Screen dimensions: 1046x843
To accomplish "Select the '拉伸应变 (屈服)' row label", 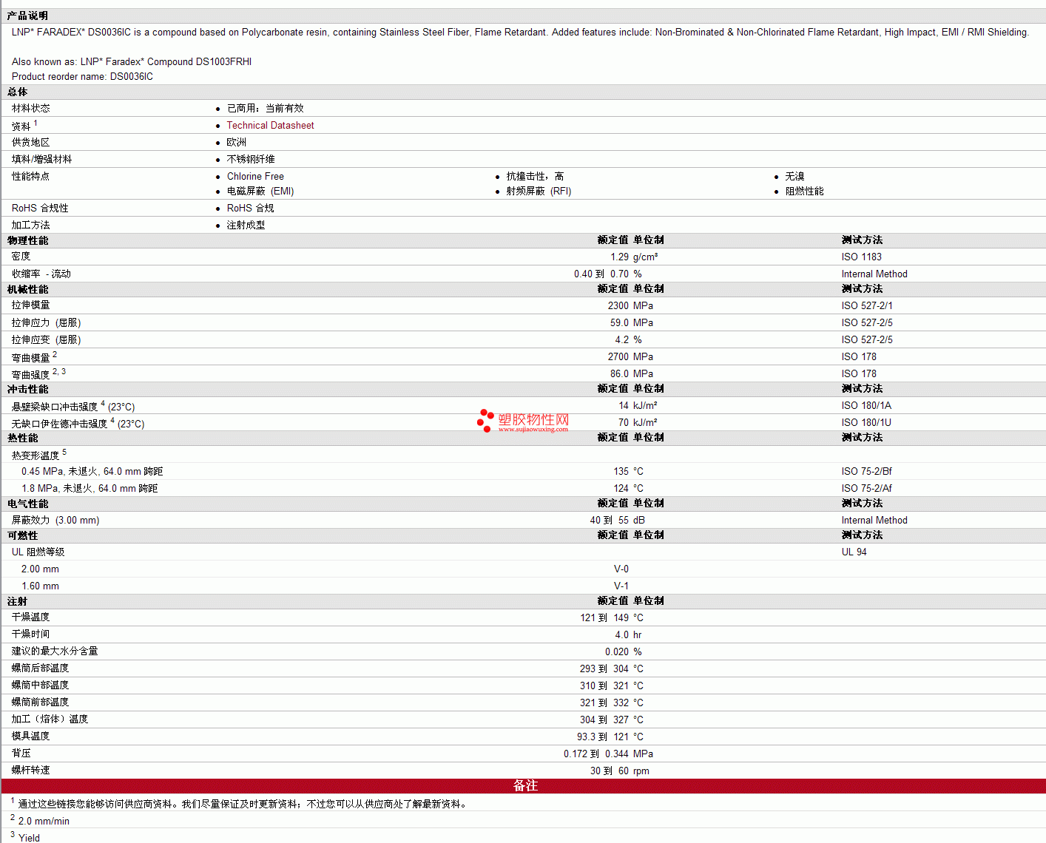I will point(47,340).
